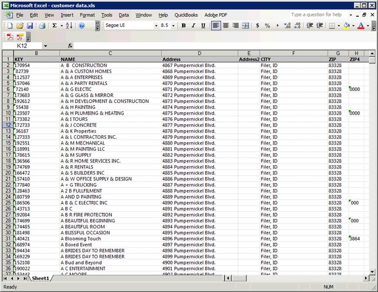Open the Format menu
The height and width of the screenshot is (292, 378).
tap(87, 15)
